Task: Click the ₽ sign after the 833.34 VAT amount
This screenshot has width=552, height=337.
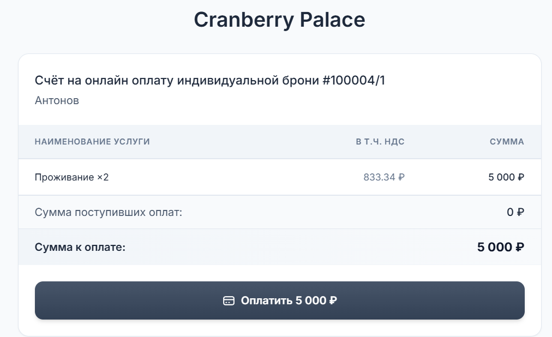Action: [401, 177]
